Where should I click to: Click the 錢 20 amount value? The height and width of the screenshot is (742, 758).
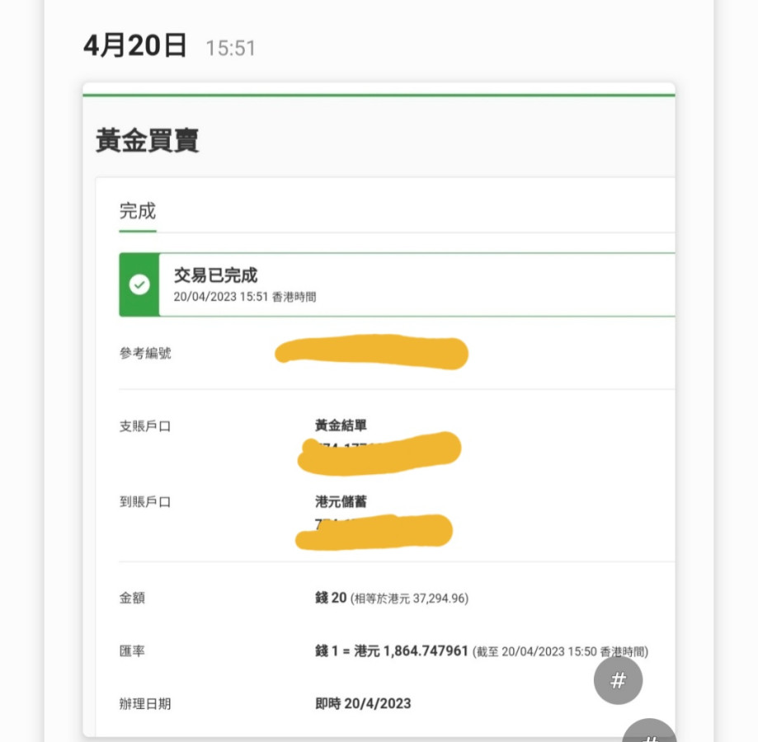pos(331,598)
